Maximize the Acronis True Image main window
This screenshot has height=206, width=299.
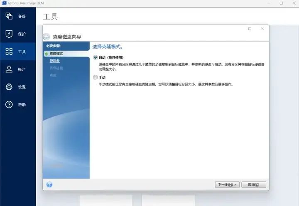281,3
